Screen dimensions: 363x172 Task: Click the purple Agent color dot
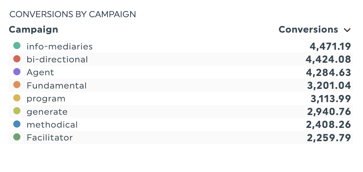coord(17,72)
